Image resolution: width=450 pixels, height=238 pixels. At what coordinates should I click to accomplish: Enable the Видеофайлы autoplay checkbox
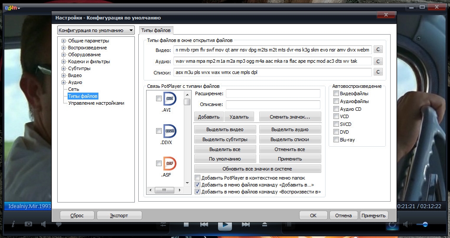click(x=336, y=93)
